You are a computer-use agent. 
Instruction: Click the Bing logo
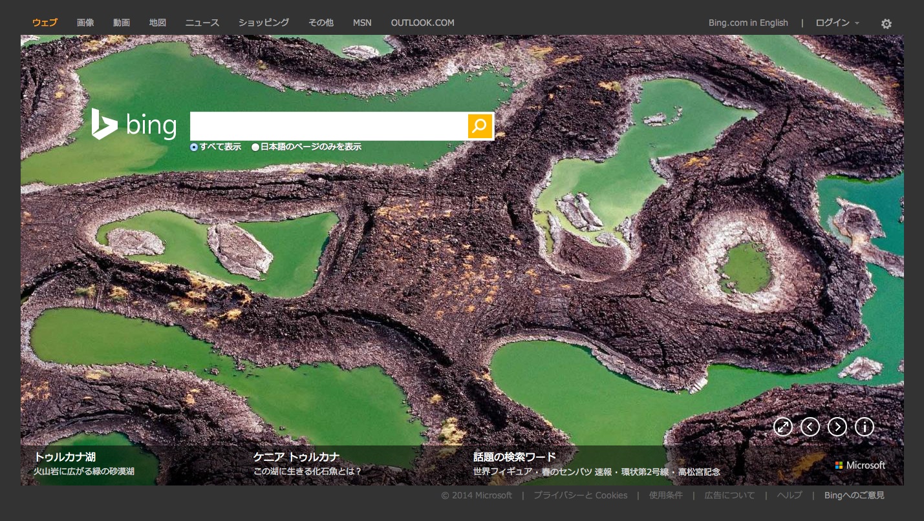134,125
